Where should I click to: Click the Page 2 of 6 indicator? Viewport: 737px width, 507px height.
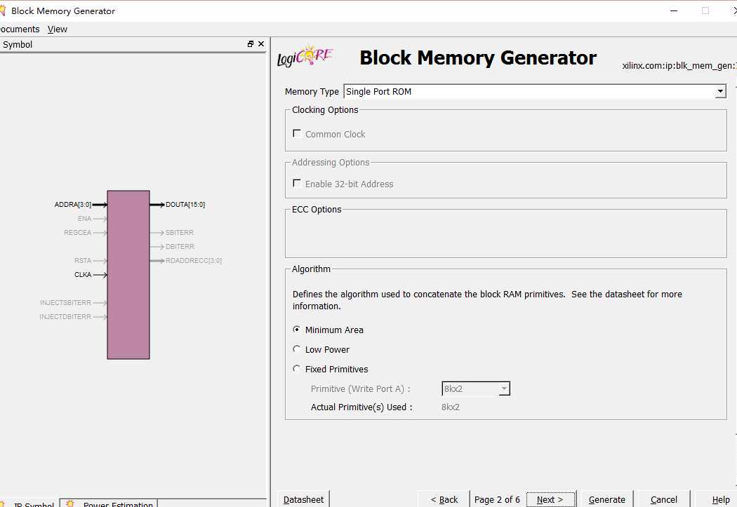[x=497, y=499]
